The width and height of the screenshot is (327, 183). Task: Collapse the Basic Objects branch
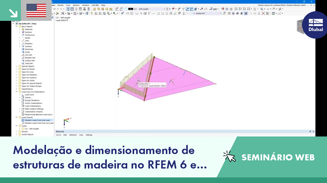[17, 26]
